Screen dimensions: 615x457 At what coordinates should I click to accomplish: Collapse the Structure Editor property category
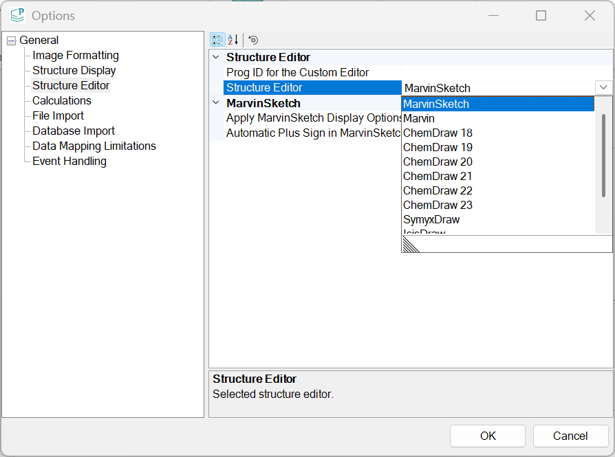pyautogui.click(x=216, y=58)
